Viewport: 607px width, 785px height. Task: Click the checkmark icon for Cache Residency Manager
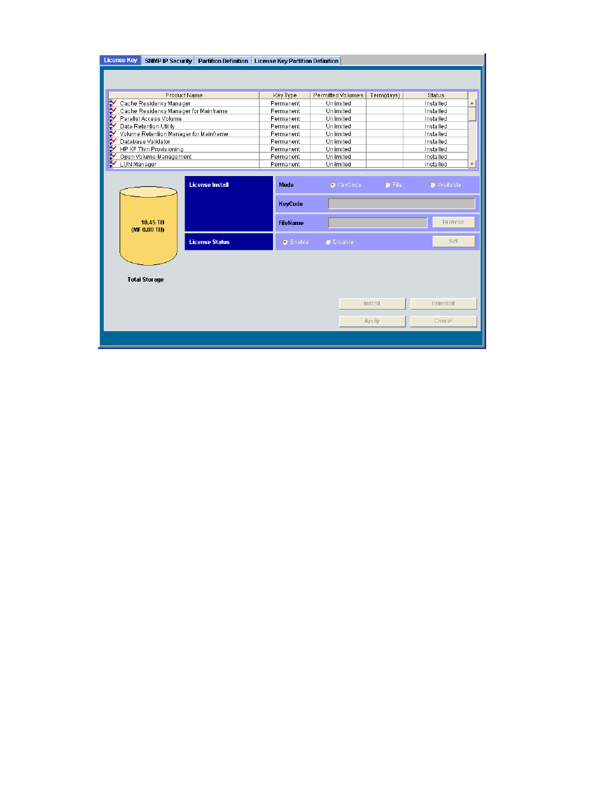coord(113,103)
